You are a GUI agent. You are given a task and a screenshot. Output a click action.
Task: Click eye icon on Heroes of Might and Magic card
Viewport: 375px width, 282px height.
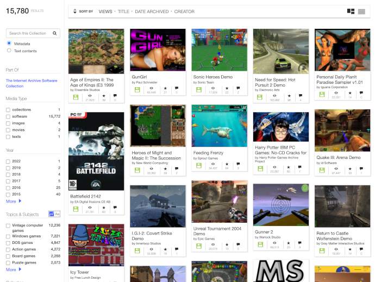tap(152, 169)
